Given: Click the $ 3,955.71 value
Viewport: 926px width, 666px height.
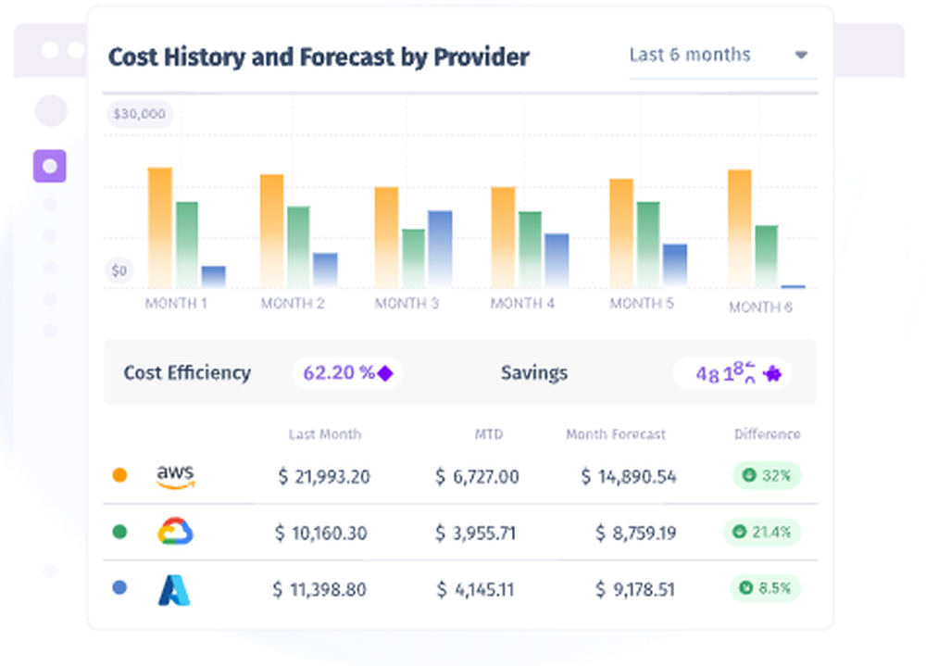Looking at the screenshot, I should (x=475, y=533).
